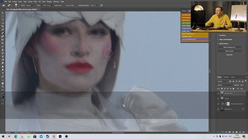248x139 pixels.
Task: Choose the Create Texture type button
Action: tap(58, 5)
